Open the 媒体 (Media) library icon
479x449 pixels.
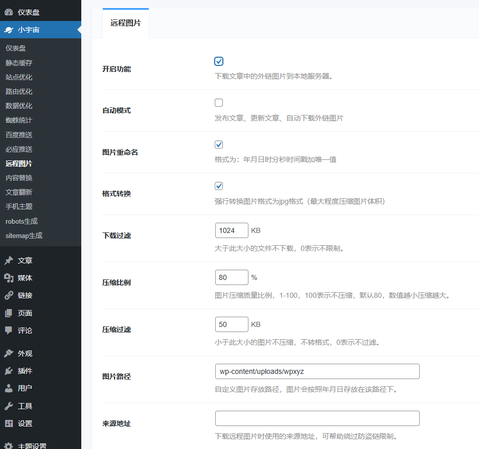pyautogui.click(x=9, y=278)
